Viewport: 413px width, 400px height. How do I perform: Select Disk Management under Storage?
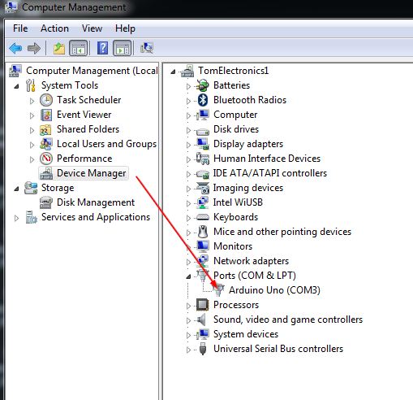[96, 202]
